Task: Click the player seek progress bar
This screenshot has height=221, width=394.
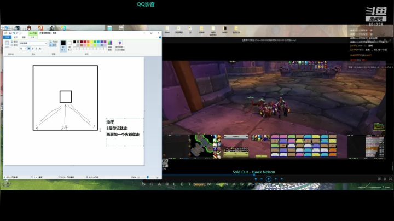Action: click(278, 175)
